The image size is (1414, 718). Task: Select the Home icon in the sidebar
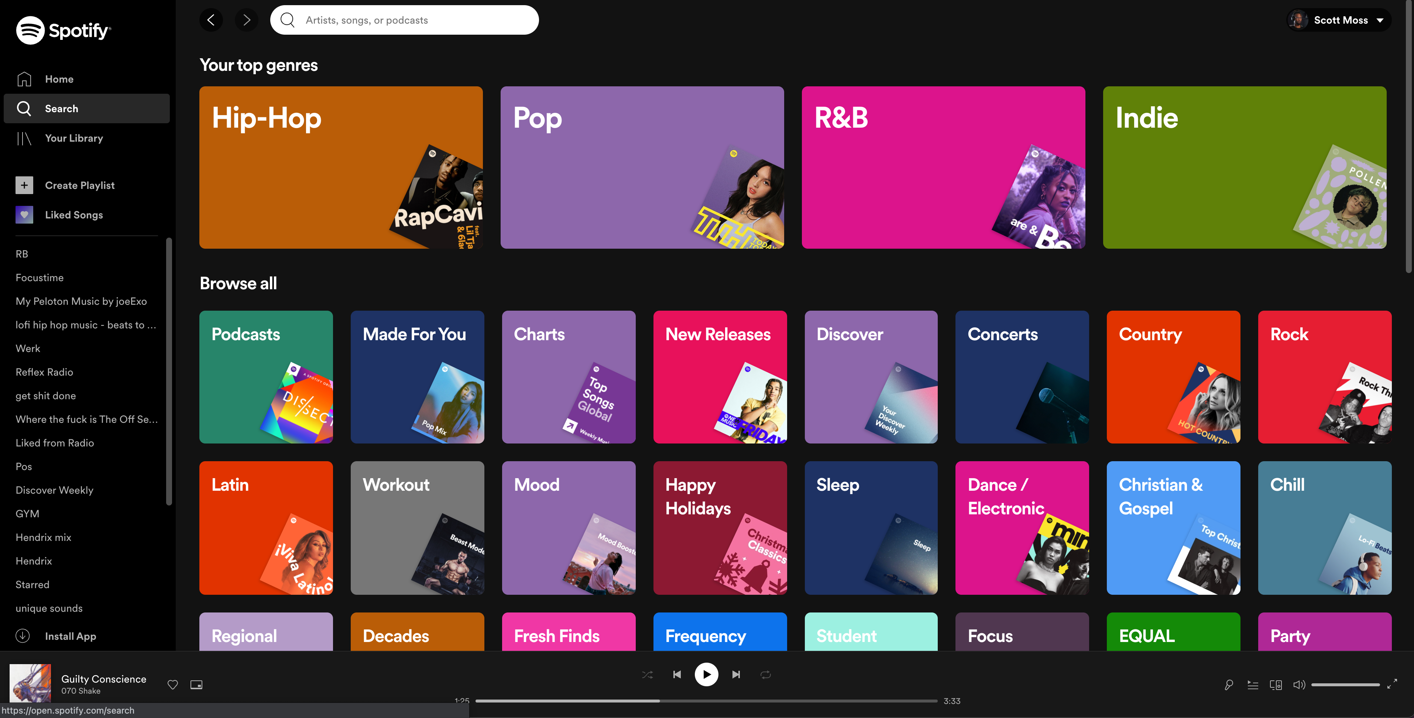tap(24, 79)
